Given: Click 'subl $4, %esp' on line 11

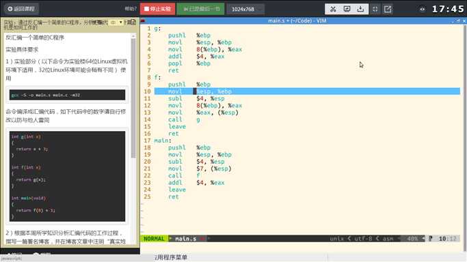Looking at the screenshot, I should pyautogui.click(x=196, y=99).
